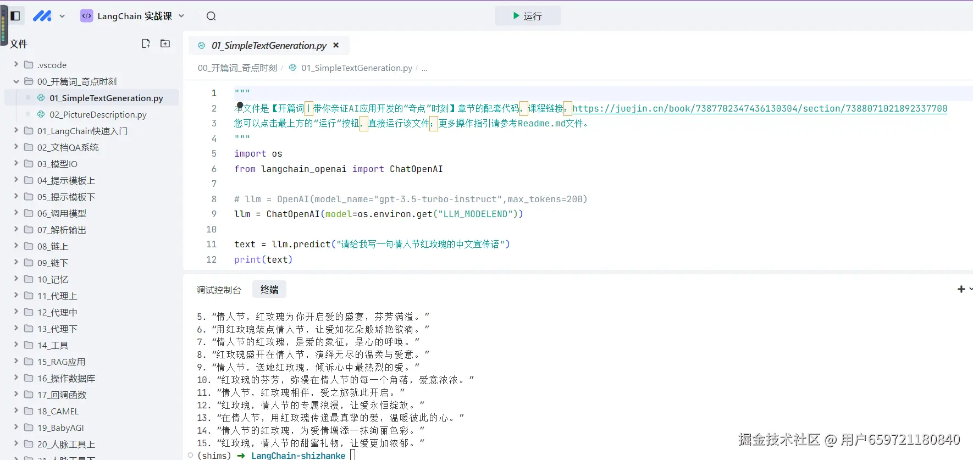Select the 07_解析输出 folder
The image size is (973, 460).
(x=91, y=230)
